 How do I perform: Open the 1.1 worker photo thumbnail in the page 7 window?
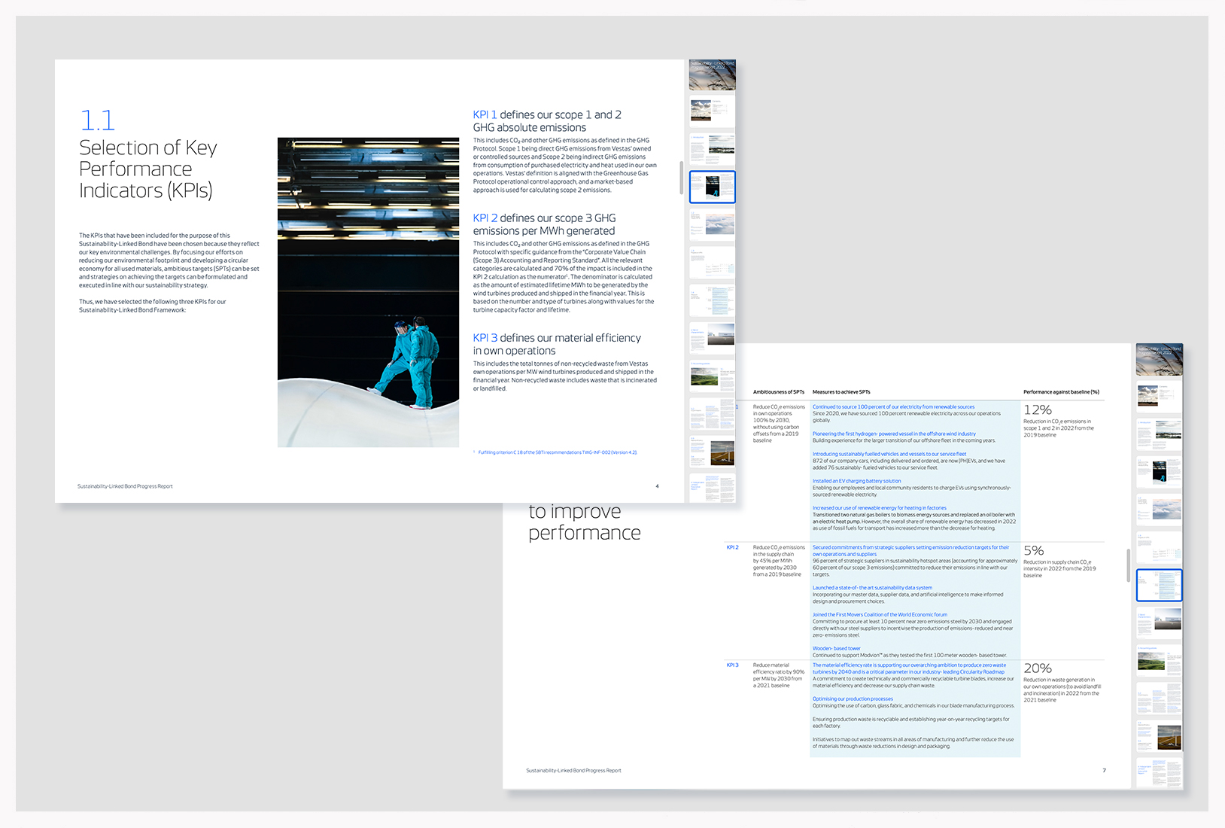pos(1160,472)
